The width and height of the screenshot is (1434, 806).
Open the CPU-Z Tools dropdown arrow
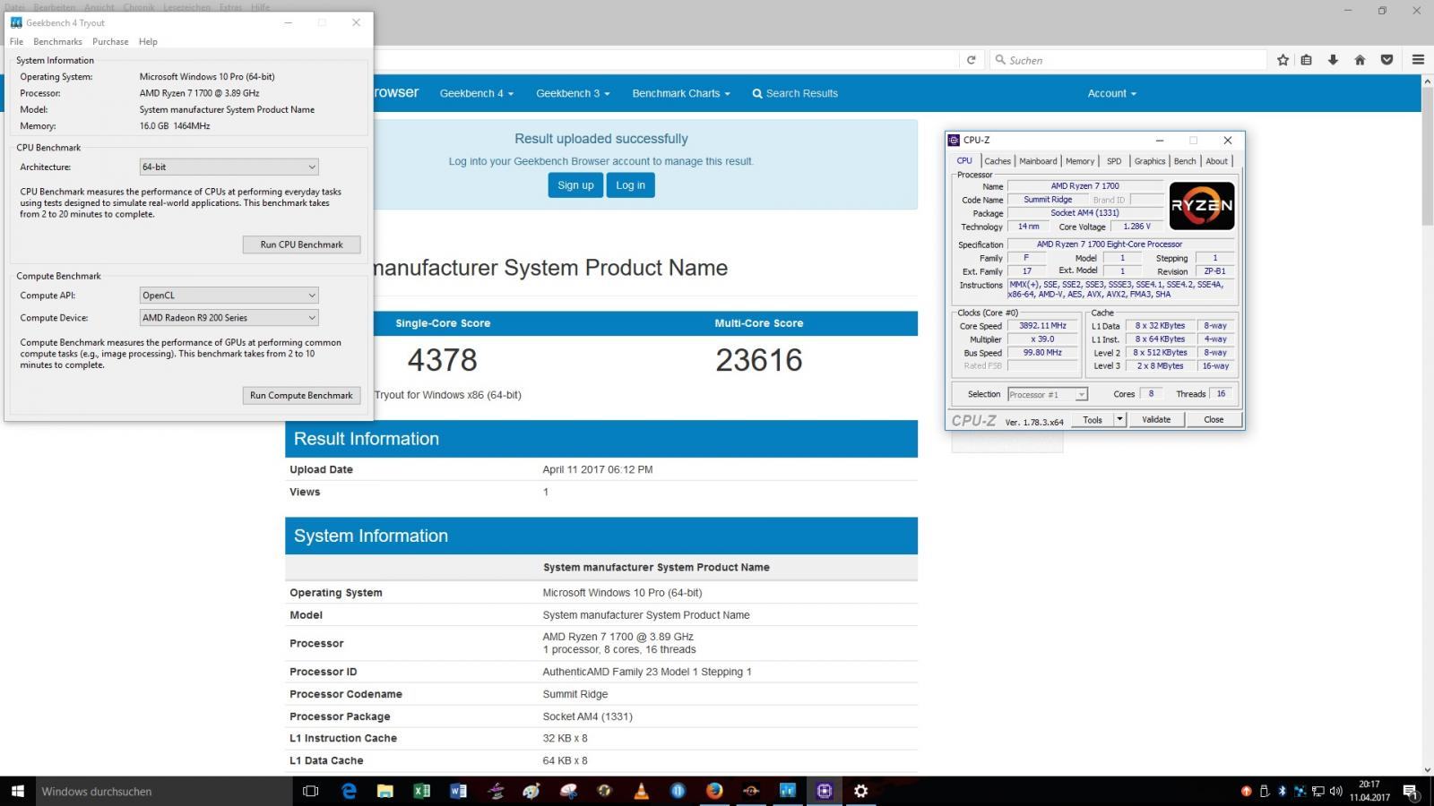1119,419
